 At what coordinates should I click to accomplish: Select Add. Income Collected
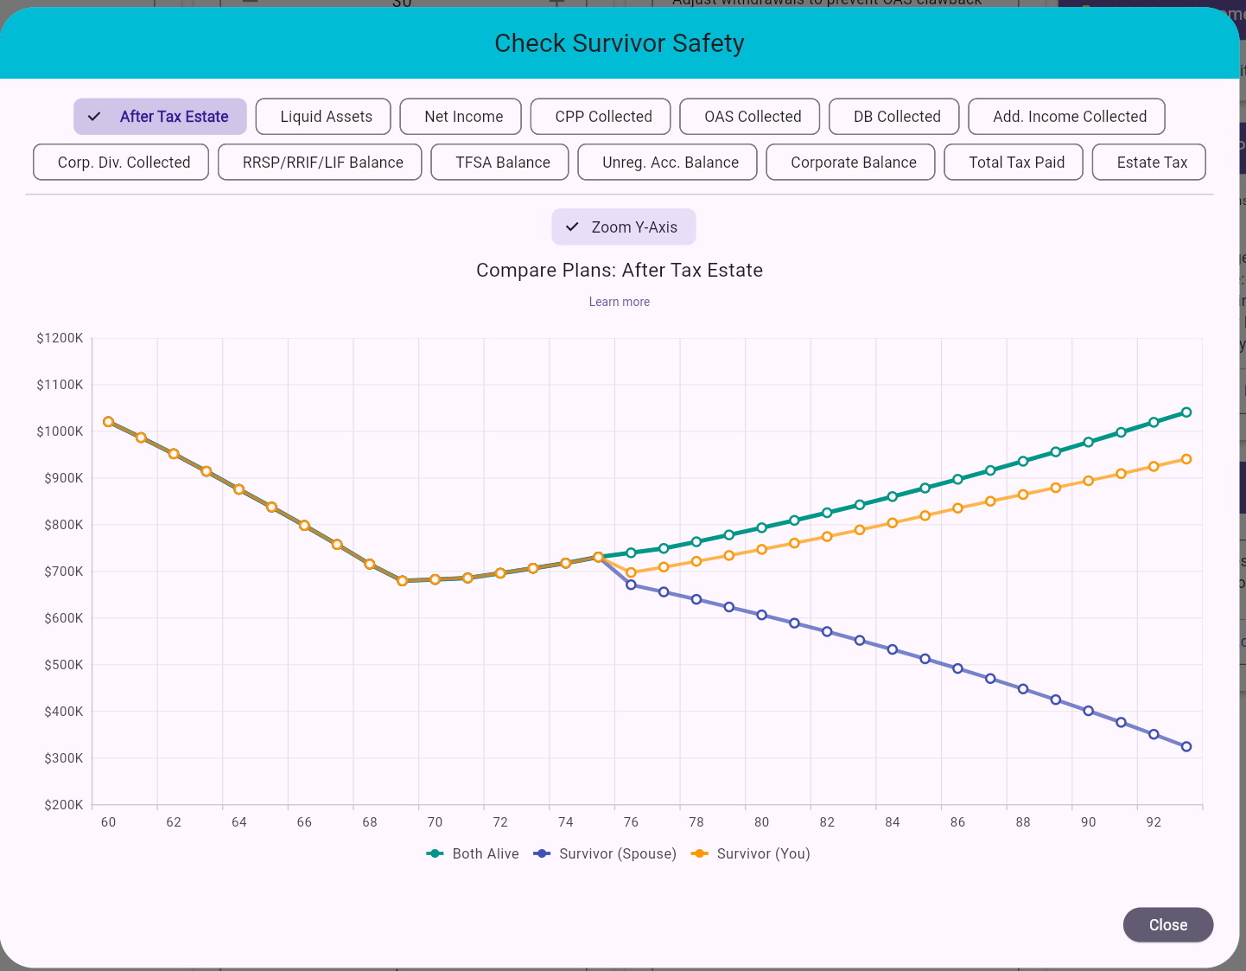pyautogui.click(x=1066, y=116)
